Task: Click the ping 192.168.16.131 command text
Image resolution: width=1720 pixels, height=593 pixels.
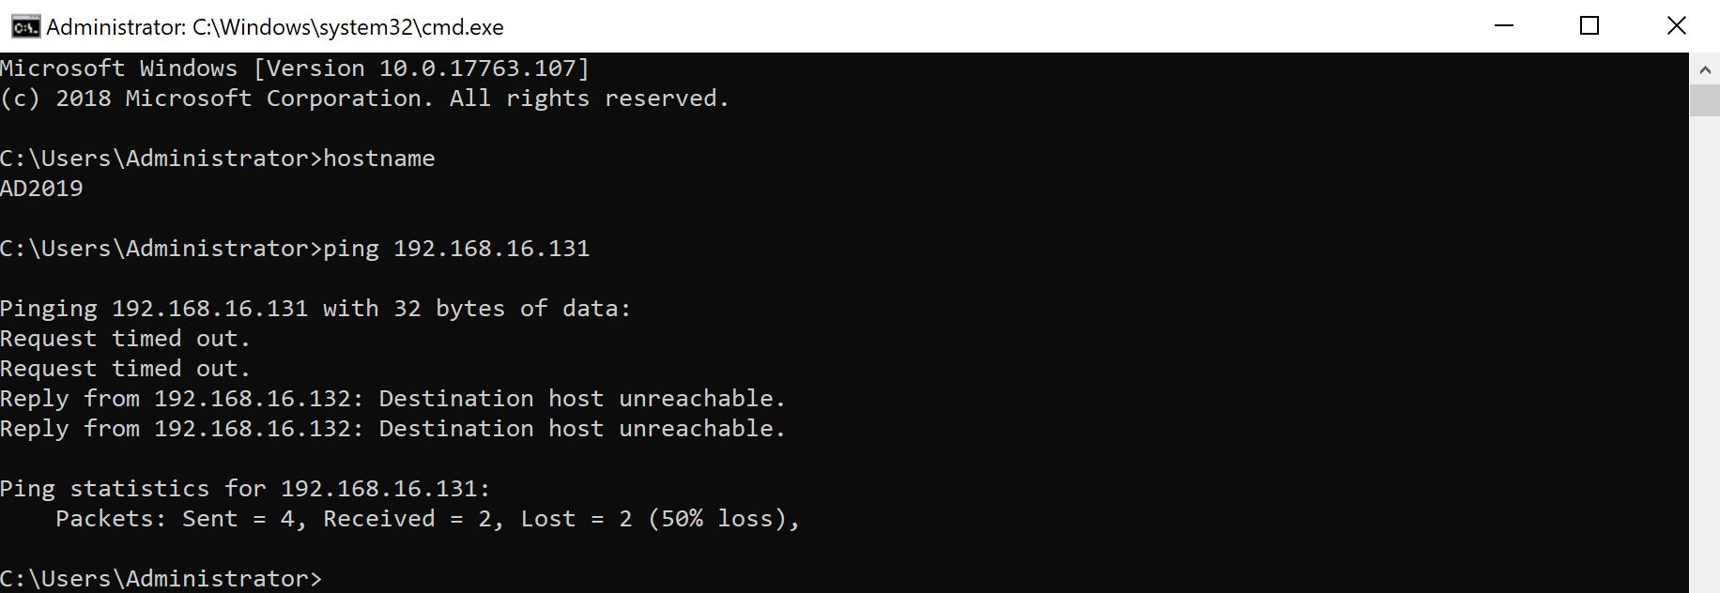Action: tap(456, 249)
